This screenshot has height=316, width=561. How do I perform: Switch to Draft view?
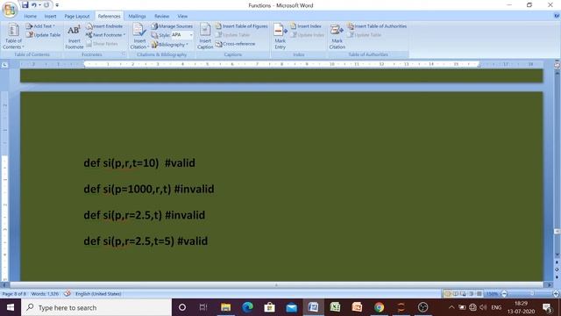(x=479, y=294)
